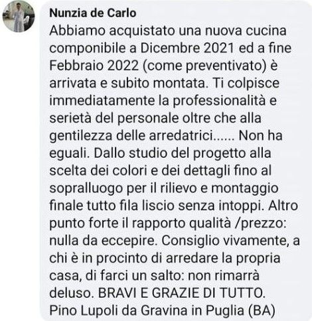Click the signature "Pino Lupoli da Gravina in Puglia"
The height and width of the screenshot is (321, 312).
click(x=147, y=310)
